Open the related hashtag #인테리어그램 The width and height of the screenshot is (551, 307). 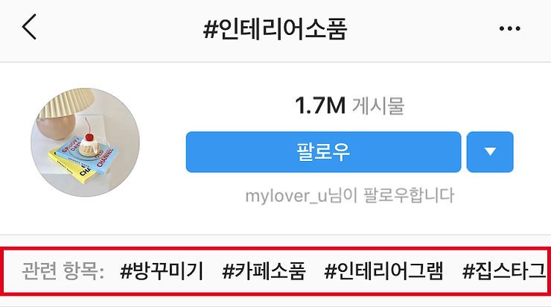click(383, 271)
